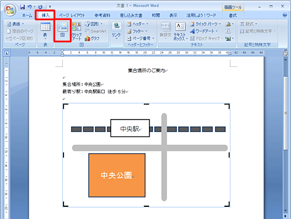This screenshot has height=219, width=291.
Task: Open the 活用しよう!ワード tab
Action: coord(201,15)
